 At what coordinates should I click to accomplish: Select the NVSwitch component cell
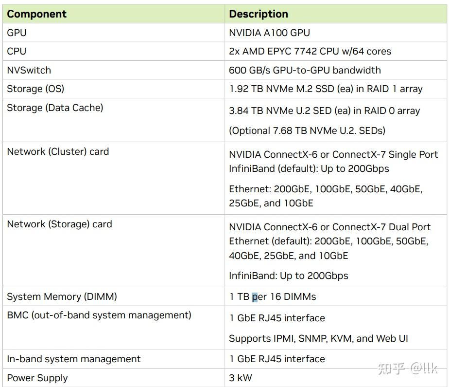pyautogui.click(x=114, y=70)
